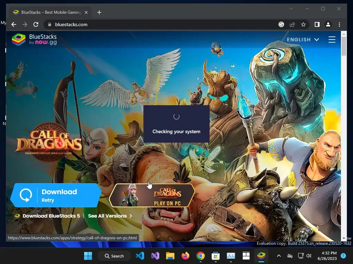This screenshot has height=264, width=353.
Task: Click the scrollbar down arrow
Action: (x=344, y=238)
